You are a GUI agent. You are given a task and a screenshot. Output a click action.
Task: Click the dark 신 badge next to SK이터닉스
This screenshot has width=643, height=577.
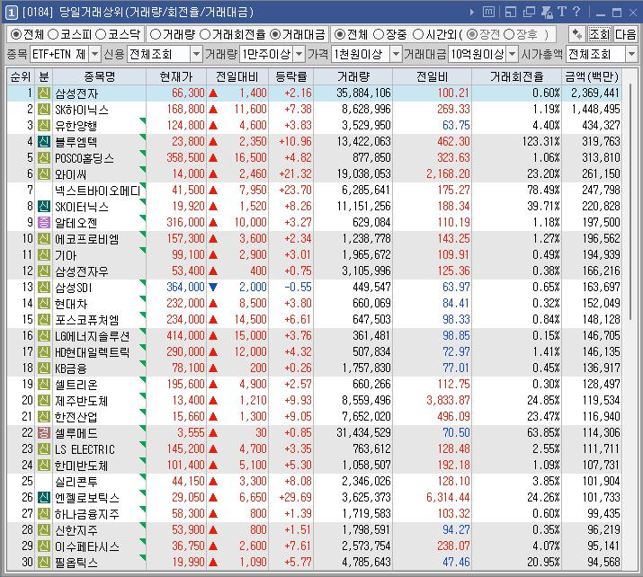(x=44, y=206)
